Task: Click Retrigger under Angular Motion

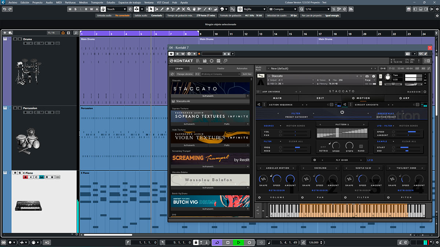Action: click(x=277, y=190)
